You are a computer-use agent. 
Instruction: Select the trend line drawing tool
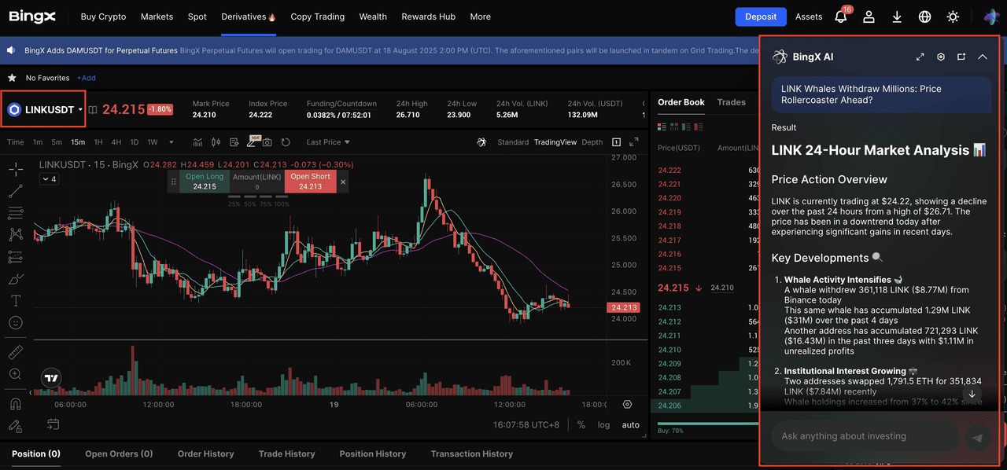tap(16, 191)
